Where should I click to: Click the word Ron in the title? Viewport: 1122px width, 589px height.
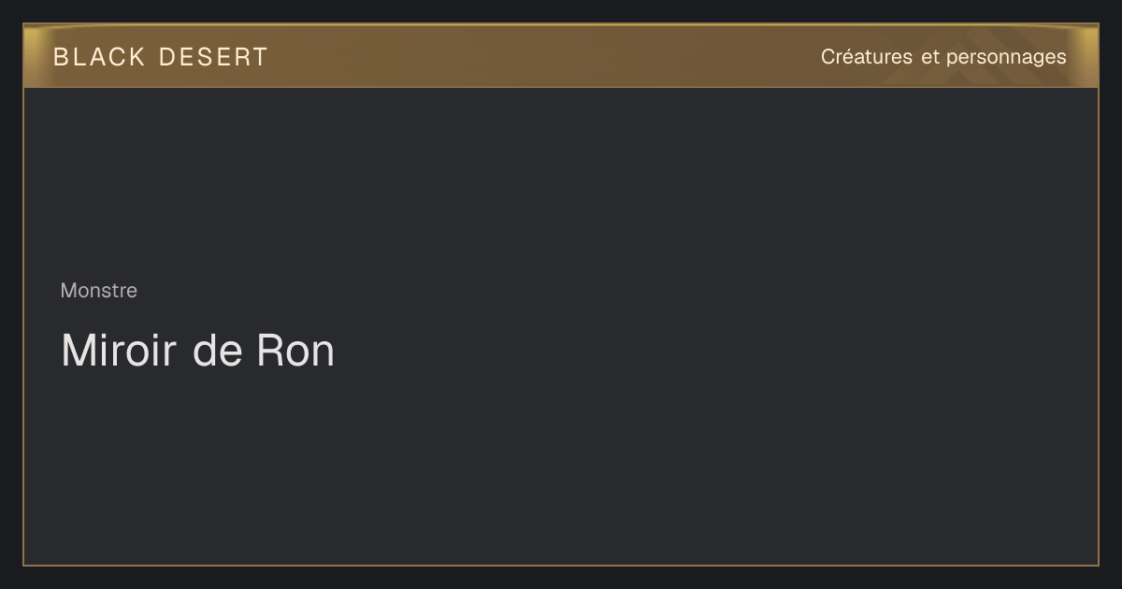tap(295, 351)
